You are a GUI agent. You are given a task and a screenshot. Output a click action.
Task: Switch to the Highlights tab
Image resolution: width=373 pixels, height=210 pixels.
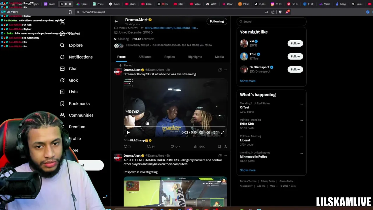tap(195, 57)
